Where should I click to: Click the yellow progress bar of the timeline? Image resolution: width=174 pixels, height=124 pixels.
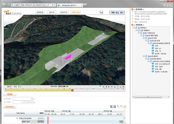39,90
